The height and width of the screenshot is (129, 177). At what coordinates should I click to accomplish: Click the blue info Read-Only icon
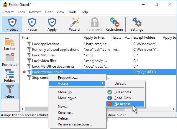click(110, 98)
